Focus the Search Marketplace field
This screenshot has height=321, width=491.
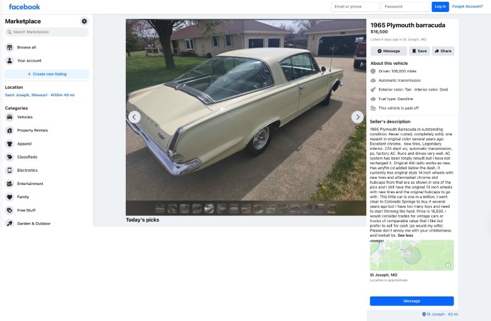pos(47,32)
